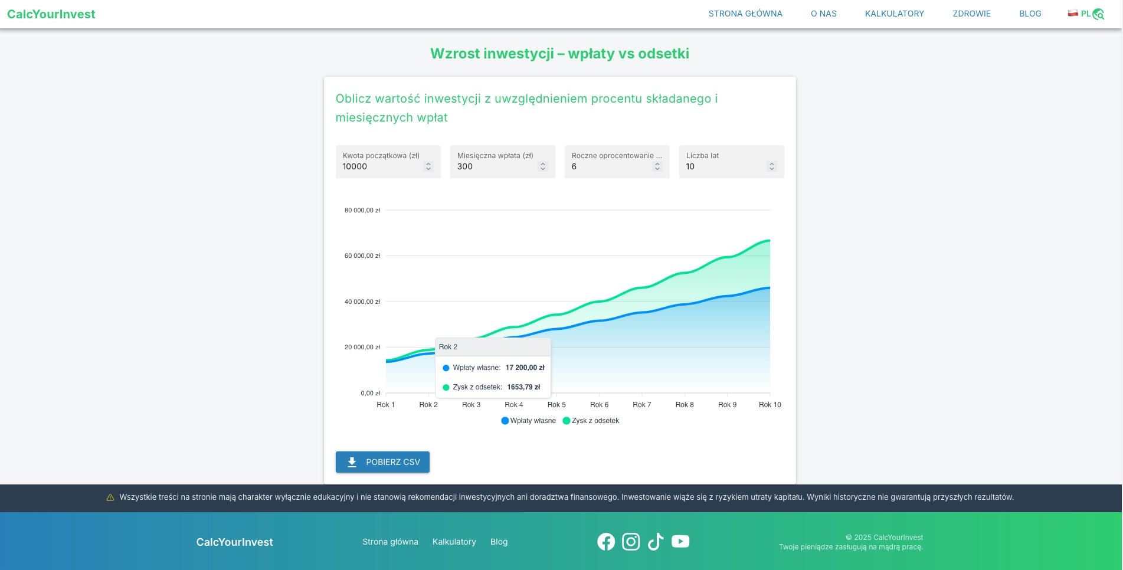Click the Rok 5 label on chart axis
Viewport: 1123px width, 570px height.
point(556,405)
